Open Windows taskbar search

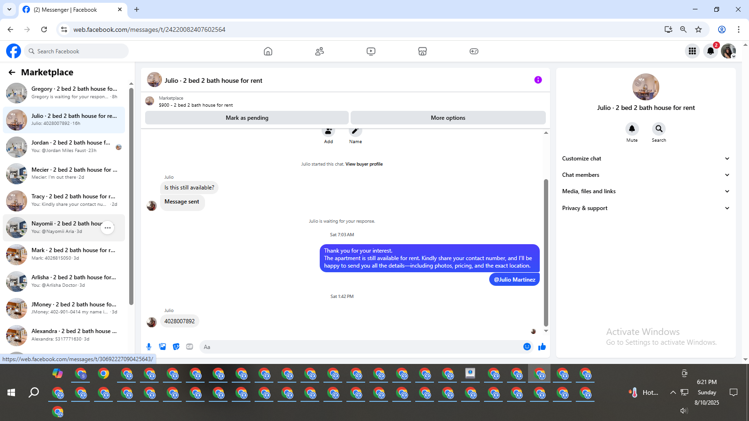pyautogui.click(x=34, y=392)
